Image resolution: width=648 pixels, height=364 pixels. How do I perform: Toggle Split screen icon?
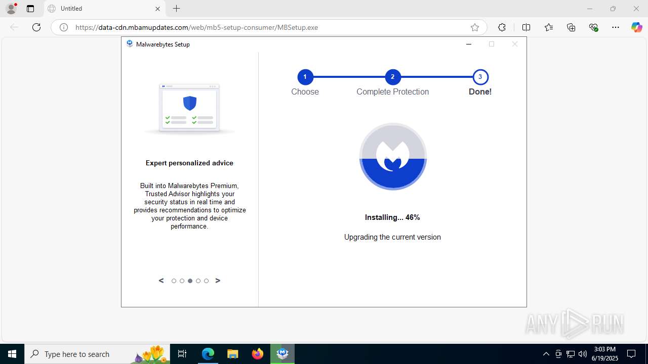526,27
